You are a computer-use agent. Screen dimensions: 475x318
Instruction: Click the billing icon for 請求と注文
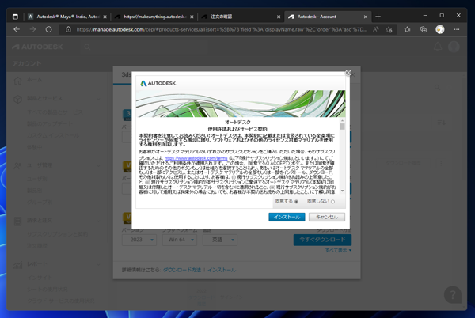[x=18, y=221]
